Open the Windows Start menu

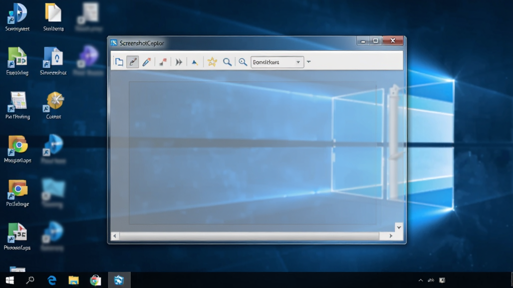[10, 280]
